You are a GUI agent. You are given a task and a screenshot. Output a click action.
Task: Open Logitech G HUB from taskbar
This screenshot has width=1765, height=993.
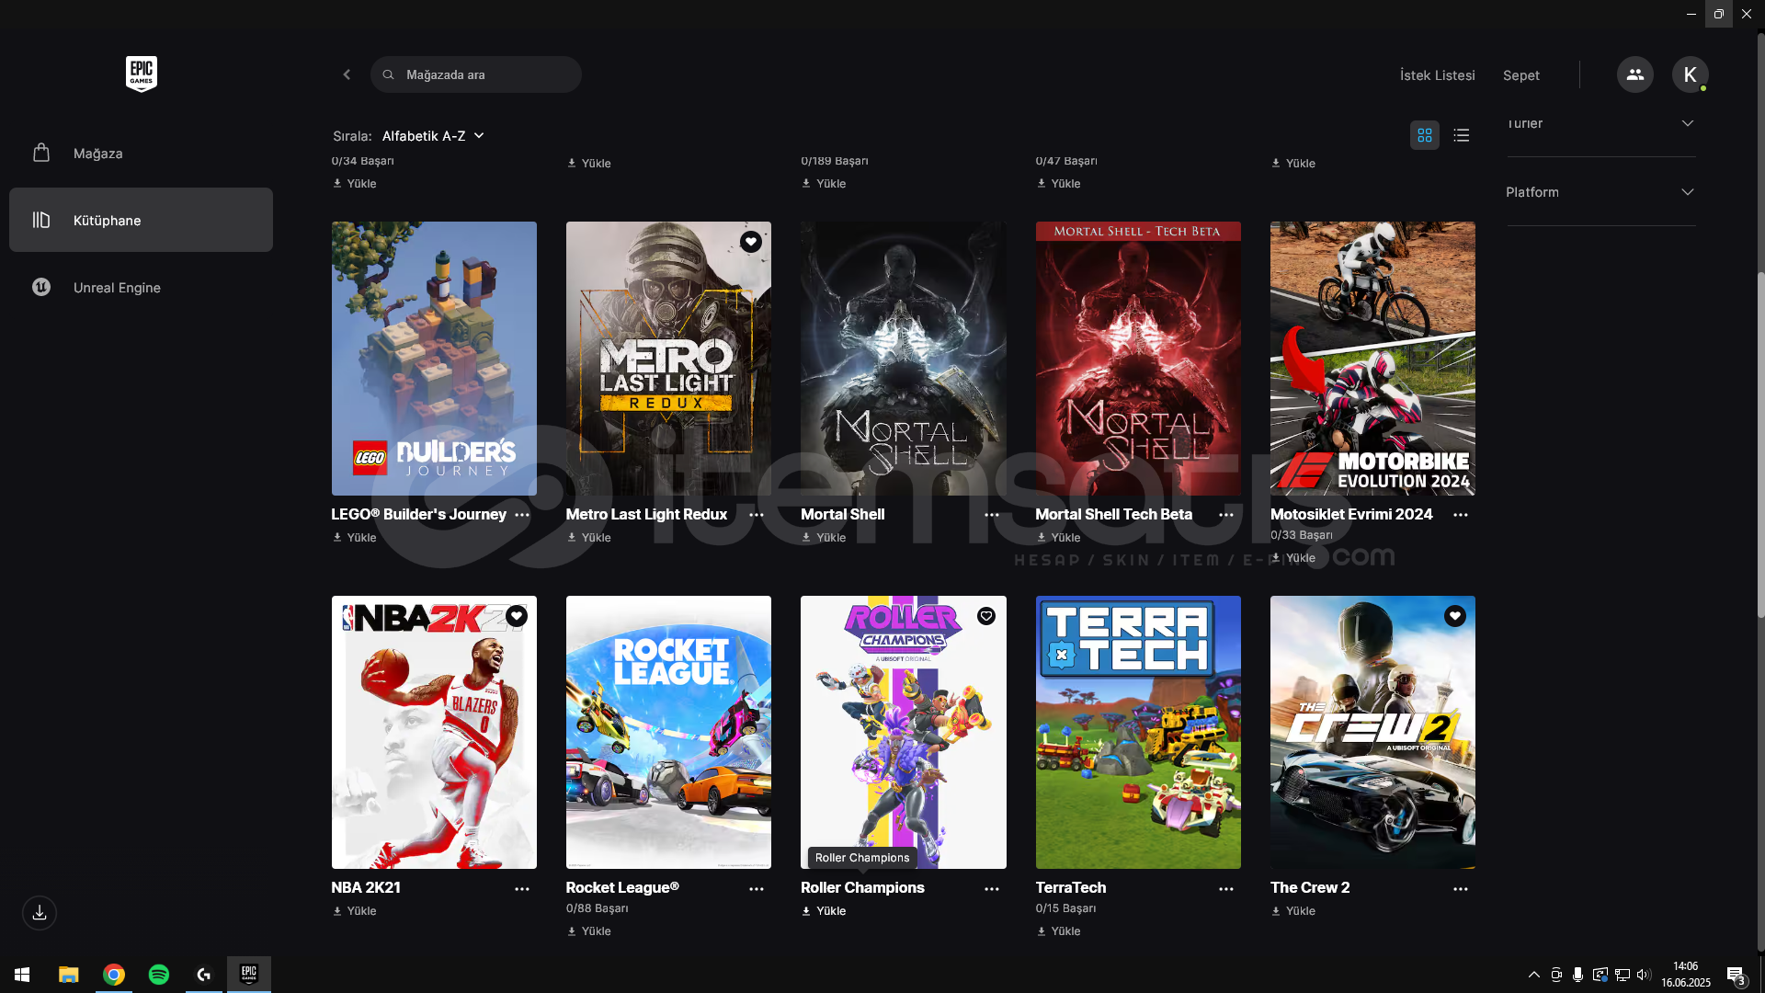click(204, 975)
